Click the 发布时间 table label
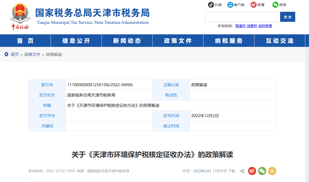The height and width of the screenshot is (182, 309). click(171, 116)
